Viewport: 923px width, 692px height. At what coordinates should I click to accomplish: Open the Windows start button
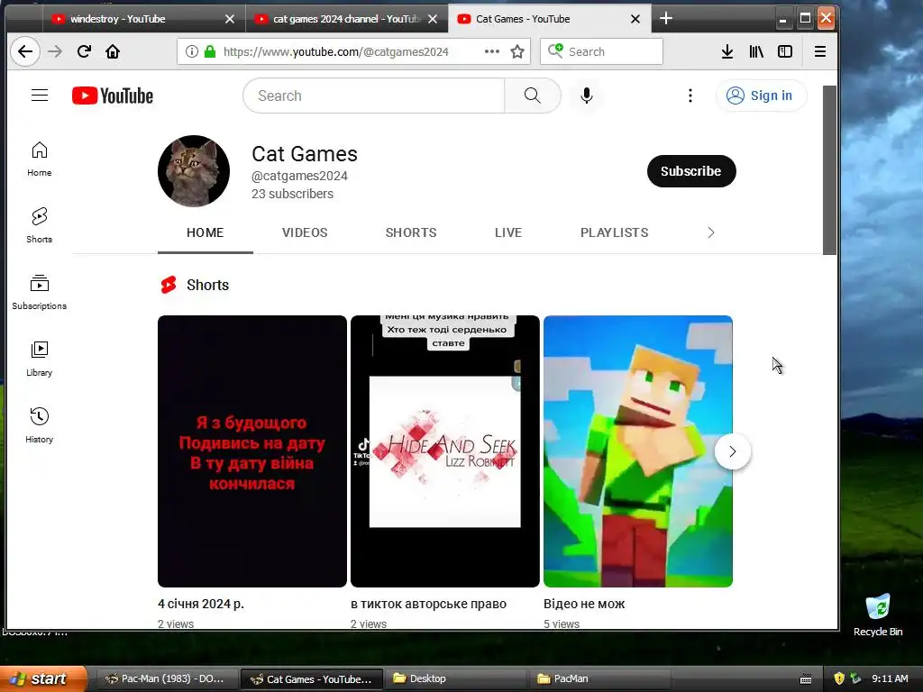[x=43, y=678]
